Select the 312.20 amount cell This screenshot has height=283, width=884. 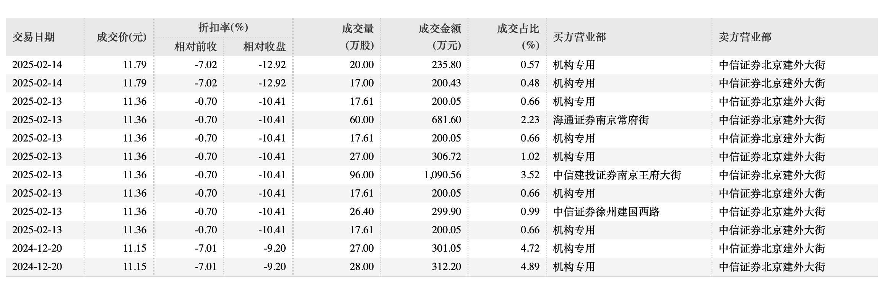pyautogui.click(x=446, y=267)
